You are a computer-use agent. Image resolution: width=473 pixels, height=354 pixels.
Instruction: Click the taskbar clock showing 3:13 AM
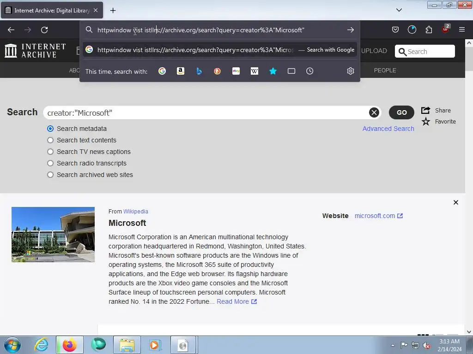pos(449,345)
